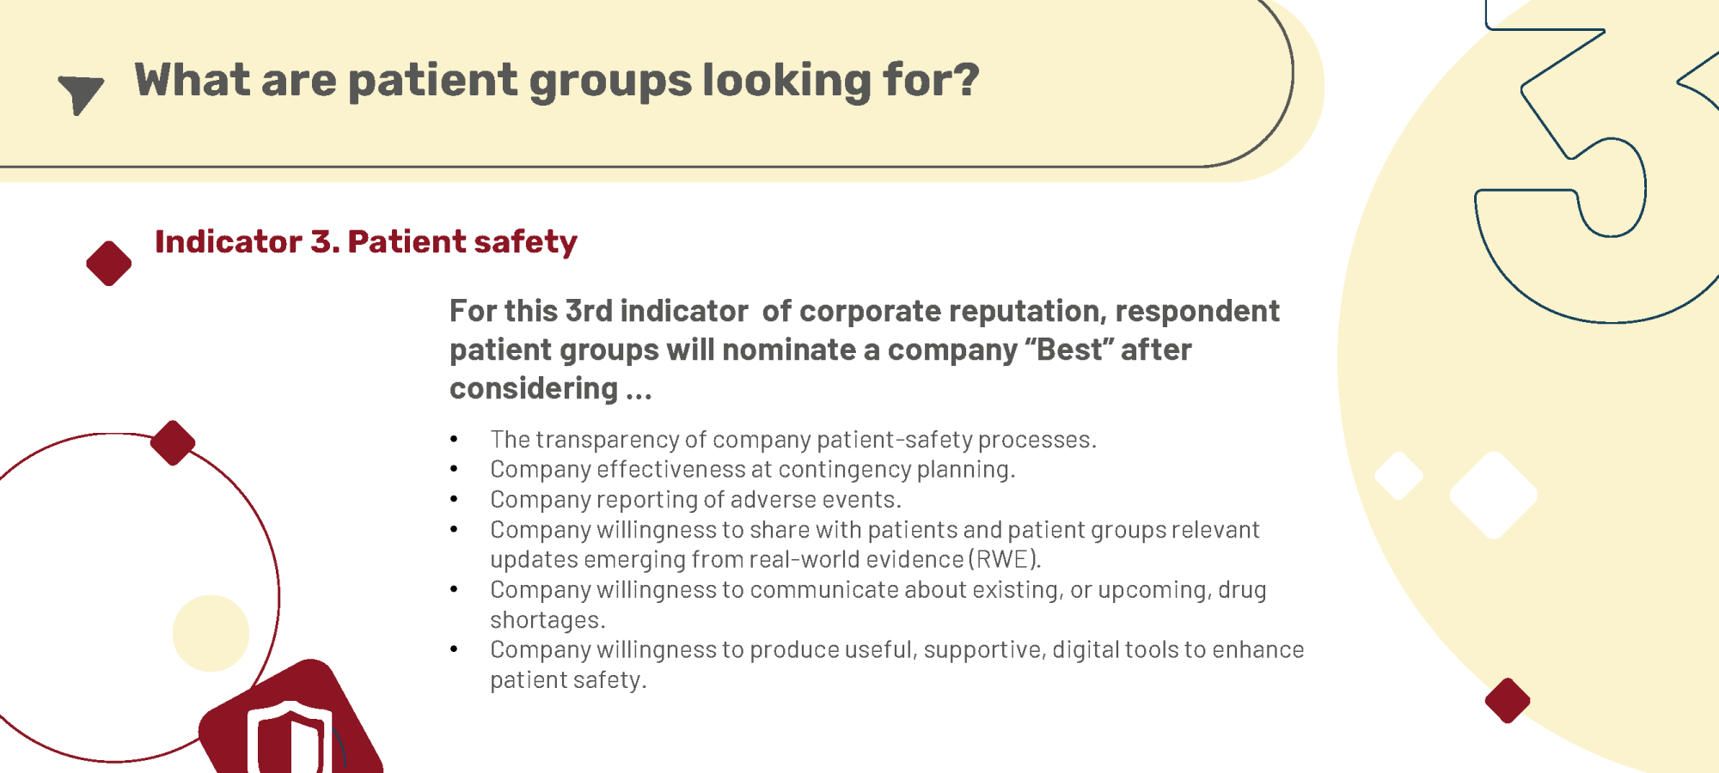Click the bullet on contingency planning effectiveness
The height and width of the screenshot is (773, 1719).
753,470
